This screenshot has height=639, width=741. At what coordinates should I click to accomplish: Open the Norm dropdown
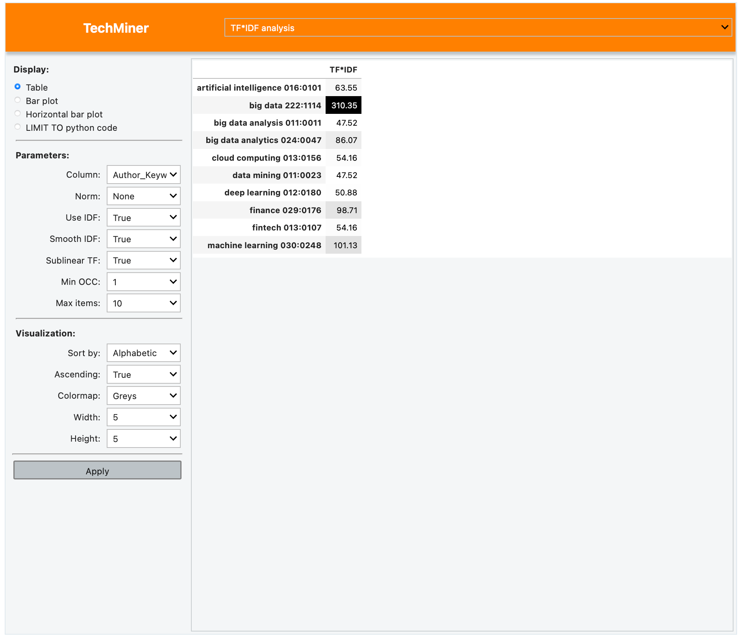pyautogui.click(x=144, y=196)
